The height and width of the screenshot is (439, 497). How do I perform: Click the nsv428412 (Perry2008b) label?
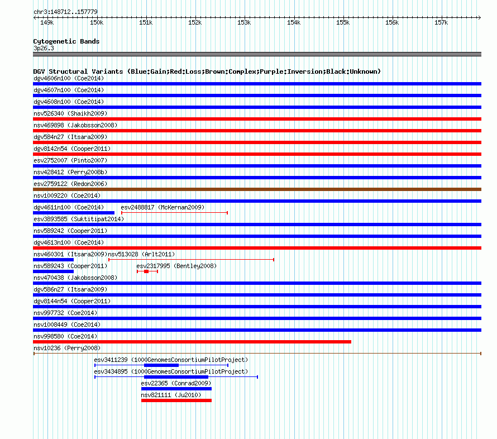70,172
